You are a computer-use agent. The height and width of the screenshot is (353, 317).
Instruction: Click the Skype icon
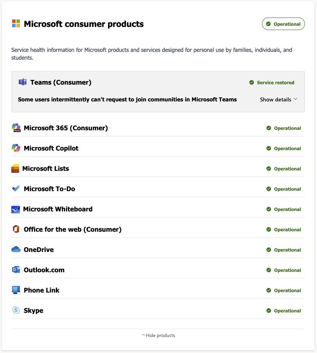(16, 310)
